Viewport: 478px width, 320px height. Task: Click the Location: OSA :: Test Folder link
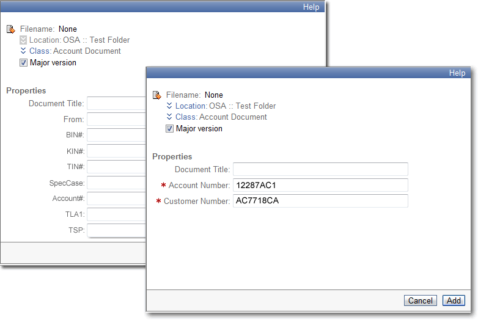[226, 106]
